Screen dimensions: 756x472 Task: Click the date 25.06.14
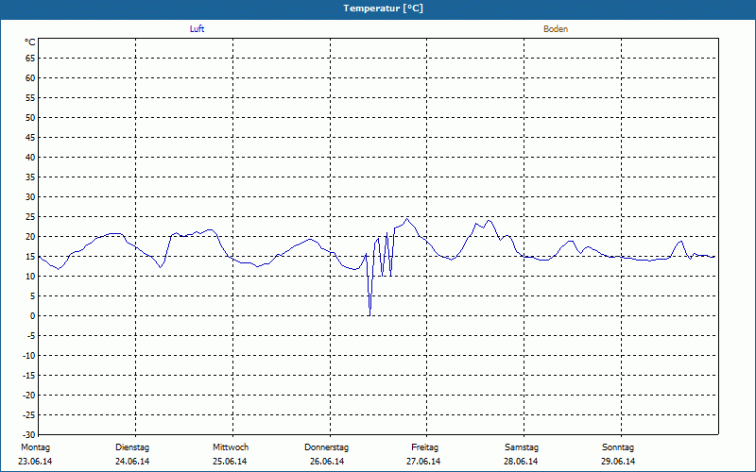pos(230,462)
